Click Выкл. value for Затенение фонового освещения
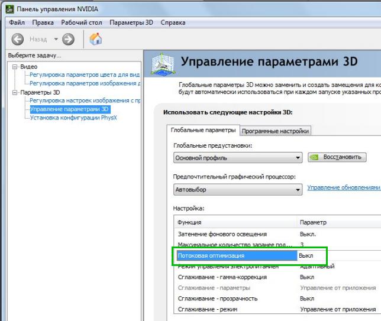The height and width of the screenshot is (321, 381). tap(308, 234)
